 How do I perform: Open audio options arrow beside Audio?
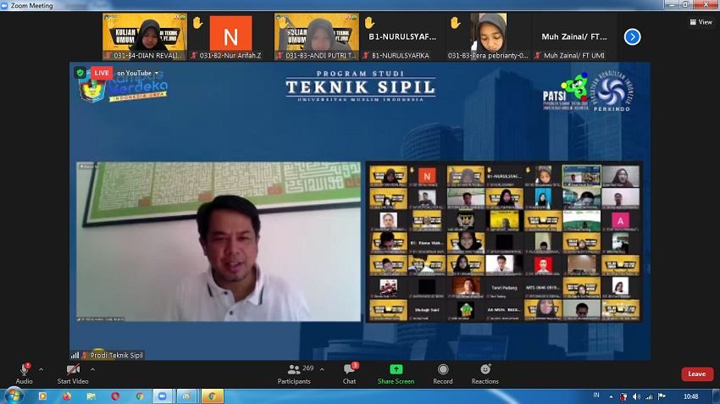pyautogui.click(x=41, y=369)
